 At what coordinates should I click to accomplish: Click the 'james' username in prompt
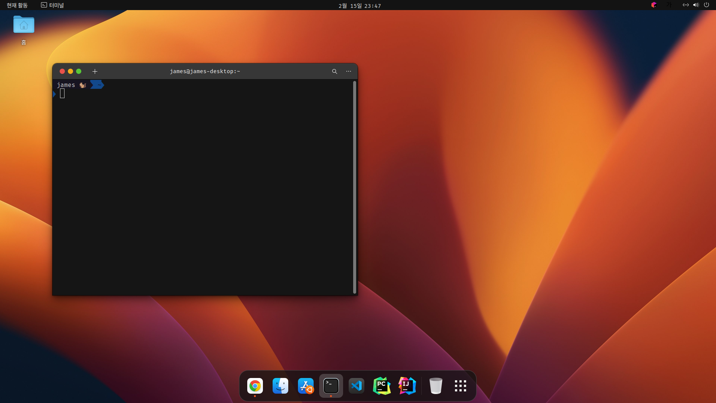click(x=66, y=85)
